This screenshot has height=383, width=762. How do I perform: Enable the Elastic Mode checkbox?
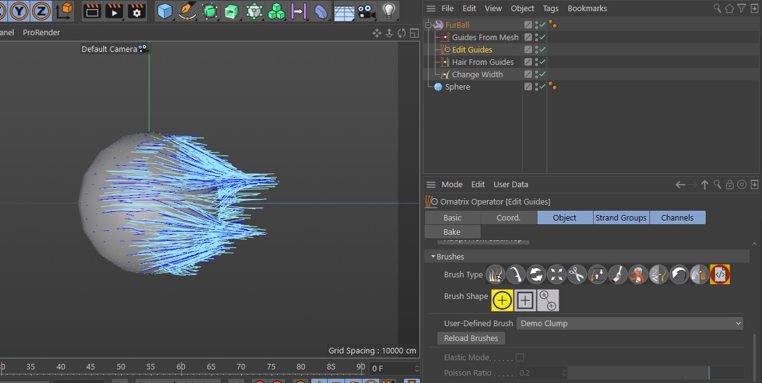(x=520, y=358)
